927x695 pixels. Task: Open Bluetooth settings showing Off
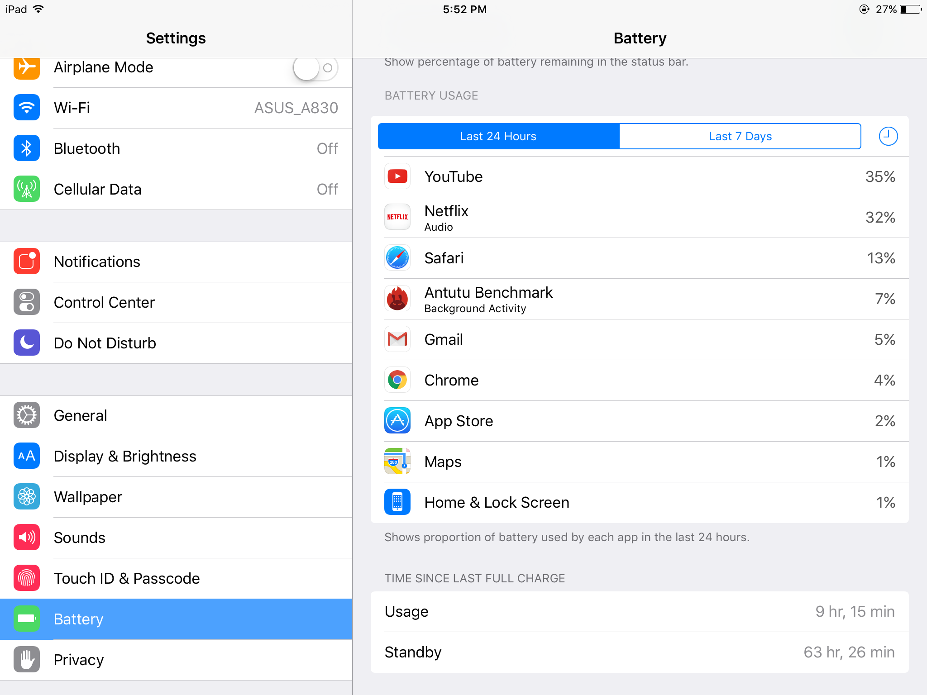176,149
